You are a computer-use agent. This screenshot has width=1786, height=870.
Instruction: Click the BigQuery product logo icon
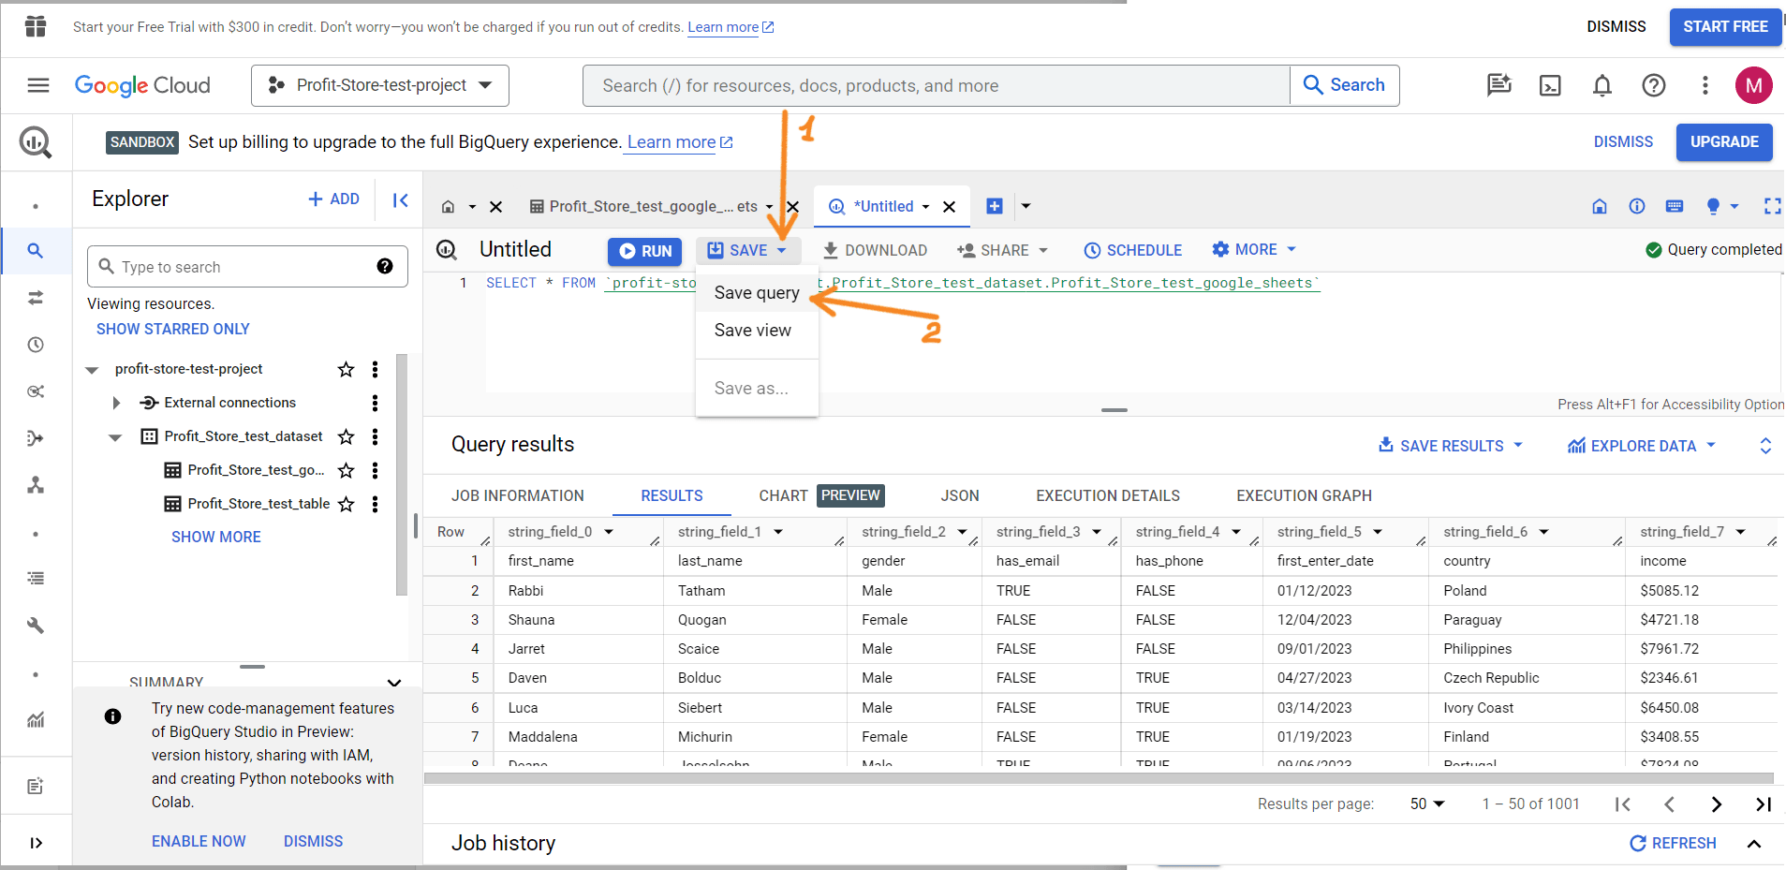(36, 142)
